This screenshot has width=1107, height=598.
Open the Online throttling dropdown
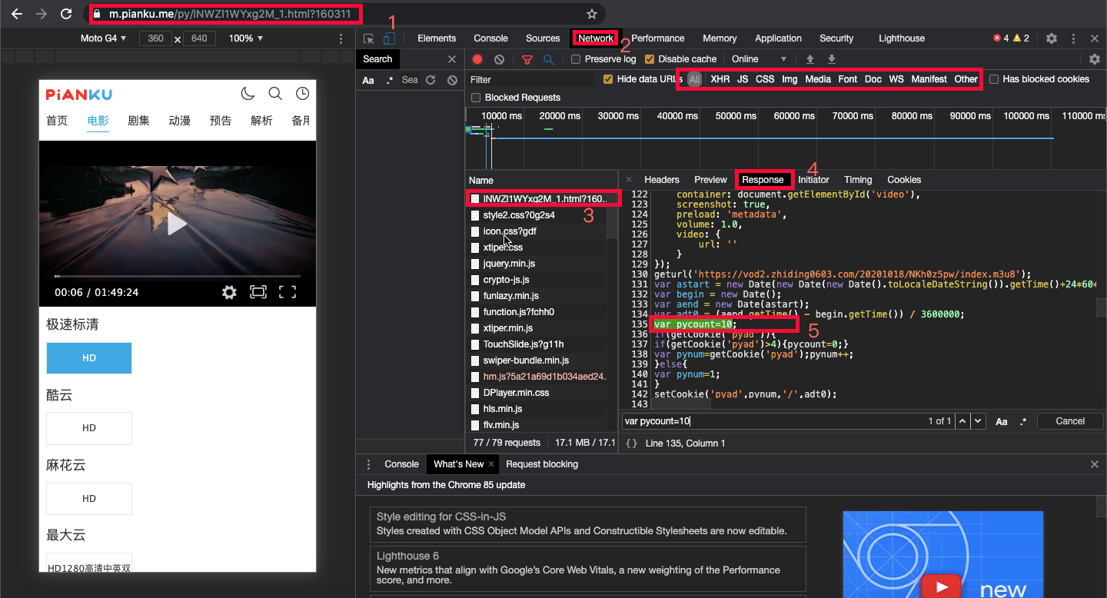pos(759,59)
